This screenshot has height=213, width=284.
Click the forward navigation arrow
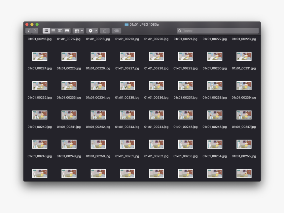click(35, 30)
